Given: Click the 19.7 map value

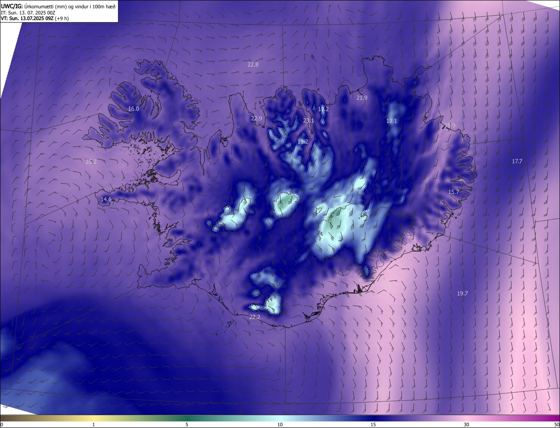Looking at the screenshot, I should 462,294.
